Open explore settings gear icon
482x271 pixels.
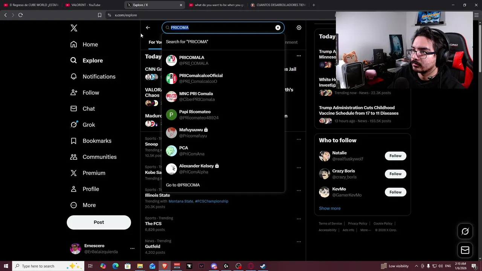pos(299,27)
